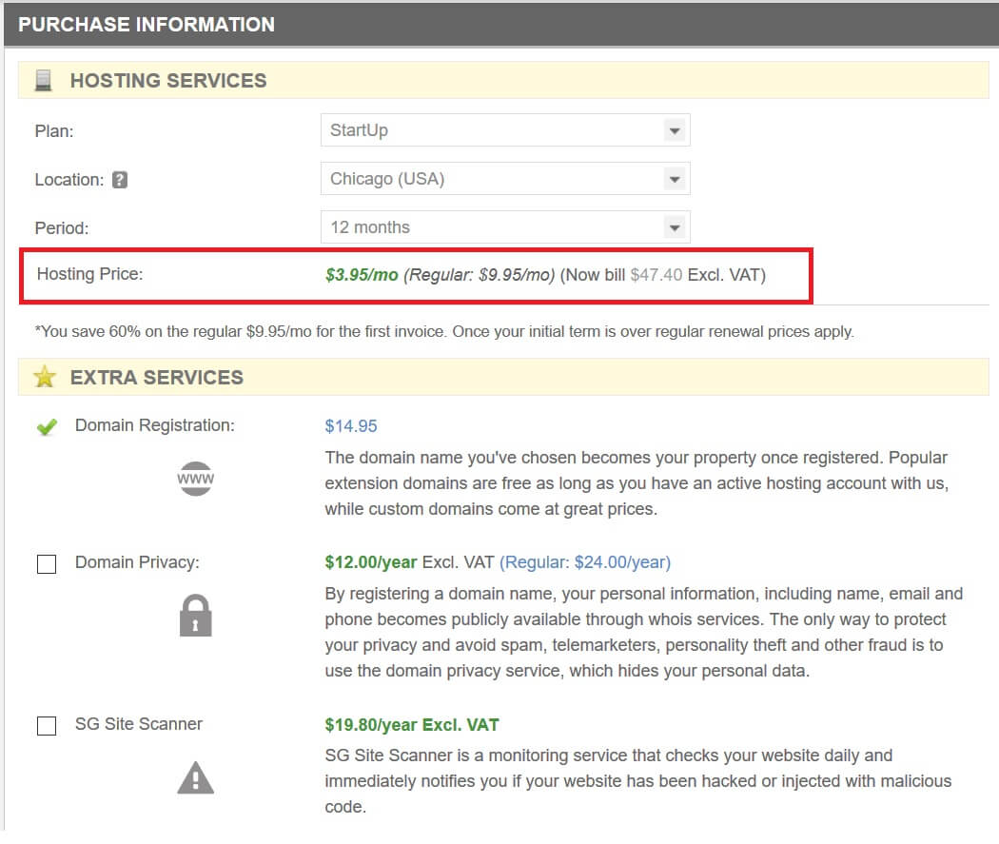Click the green checkmark next to Domain Registration
The image size is (999, 844).
[x=48, y=426]
